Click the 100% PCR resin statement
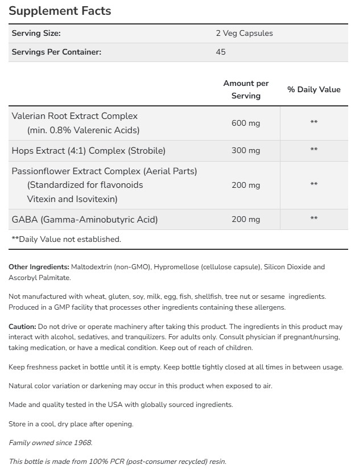 tap(117, 461)
